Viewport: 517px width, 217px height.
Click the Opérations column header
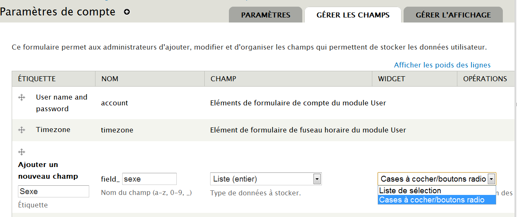485,79
